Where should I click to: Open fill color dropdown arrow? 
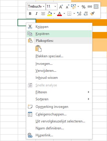click(x=54, y=14)
